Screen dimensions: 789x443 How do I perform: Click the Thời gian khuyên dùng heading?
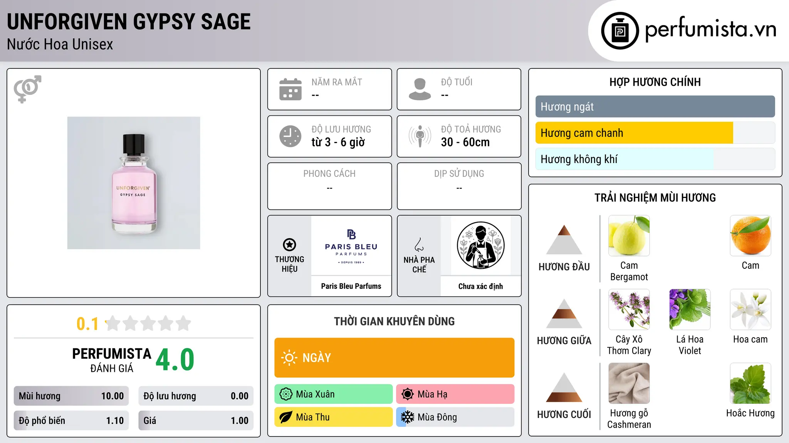[x=394, y=321]
